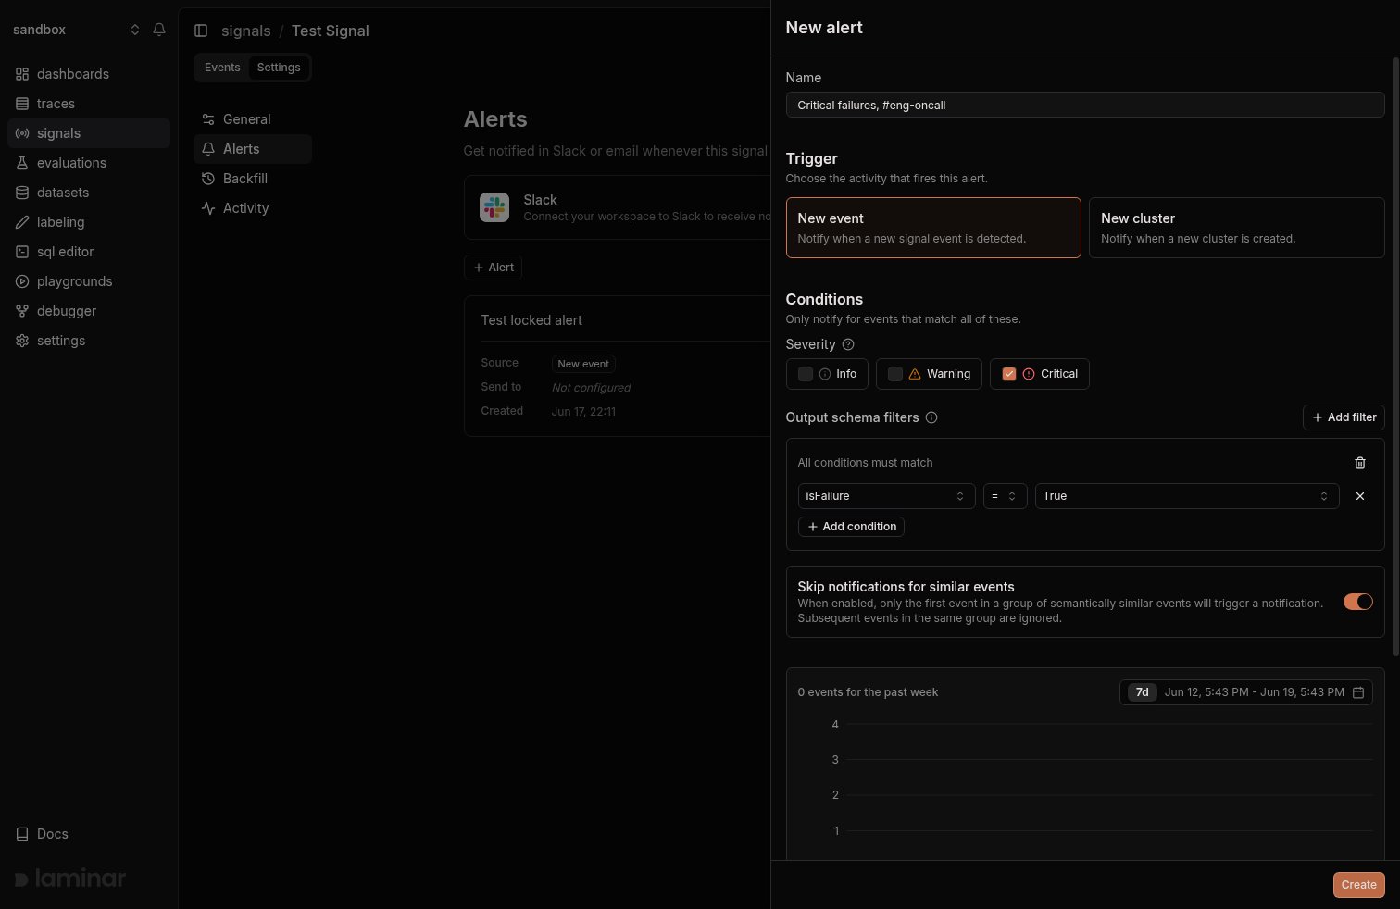Open the True value dropdown
The height and width of the screenshot is (909, 1400).
[1187, 496]
